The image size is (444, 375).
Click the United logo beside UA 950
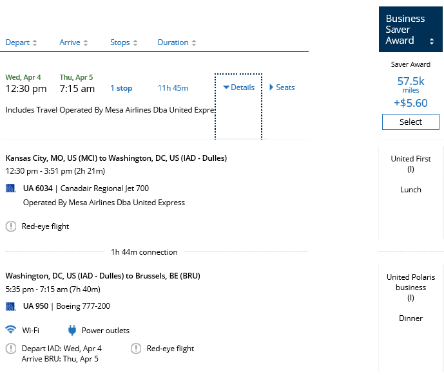pos(10,306)
